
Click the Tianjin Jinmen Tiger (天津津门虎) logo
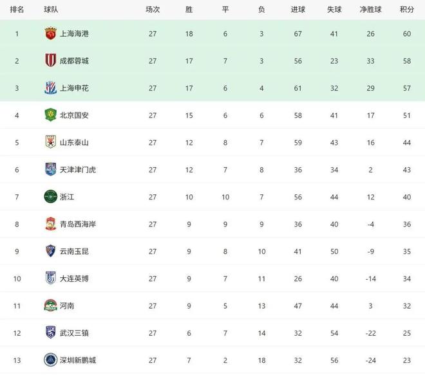pyautogui.click(x=50, y=169)
